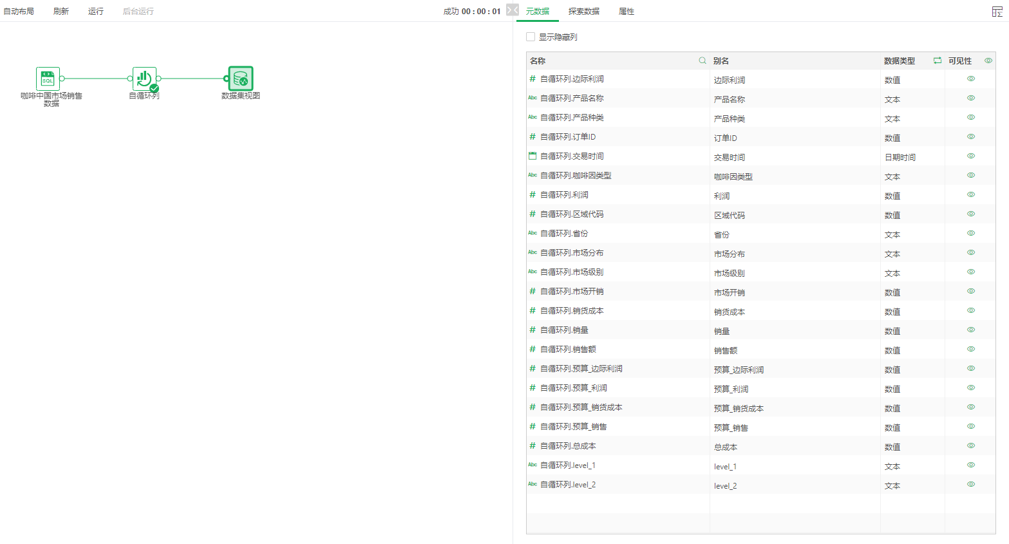Select the 自循环列 node icon
1009x544 pixels.
coord(144,79)
